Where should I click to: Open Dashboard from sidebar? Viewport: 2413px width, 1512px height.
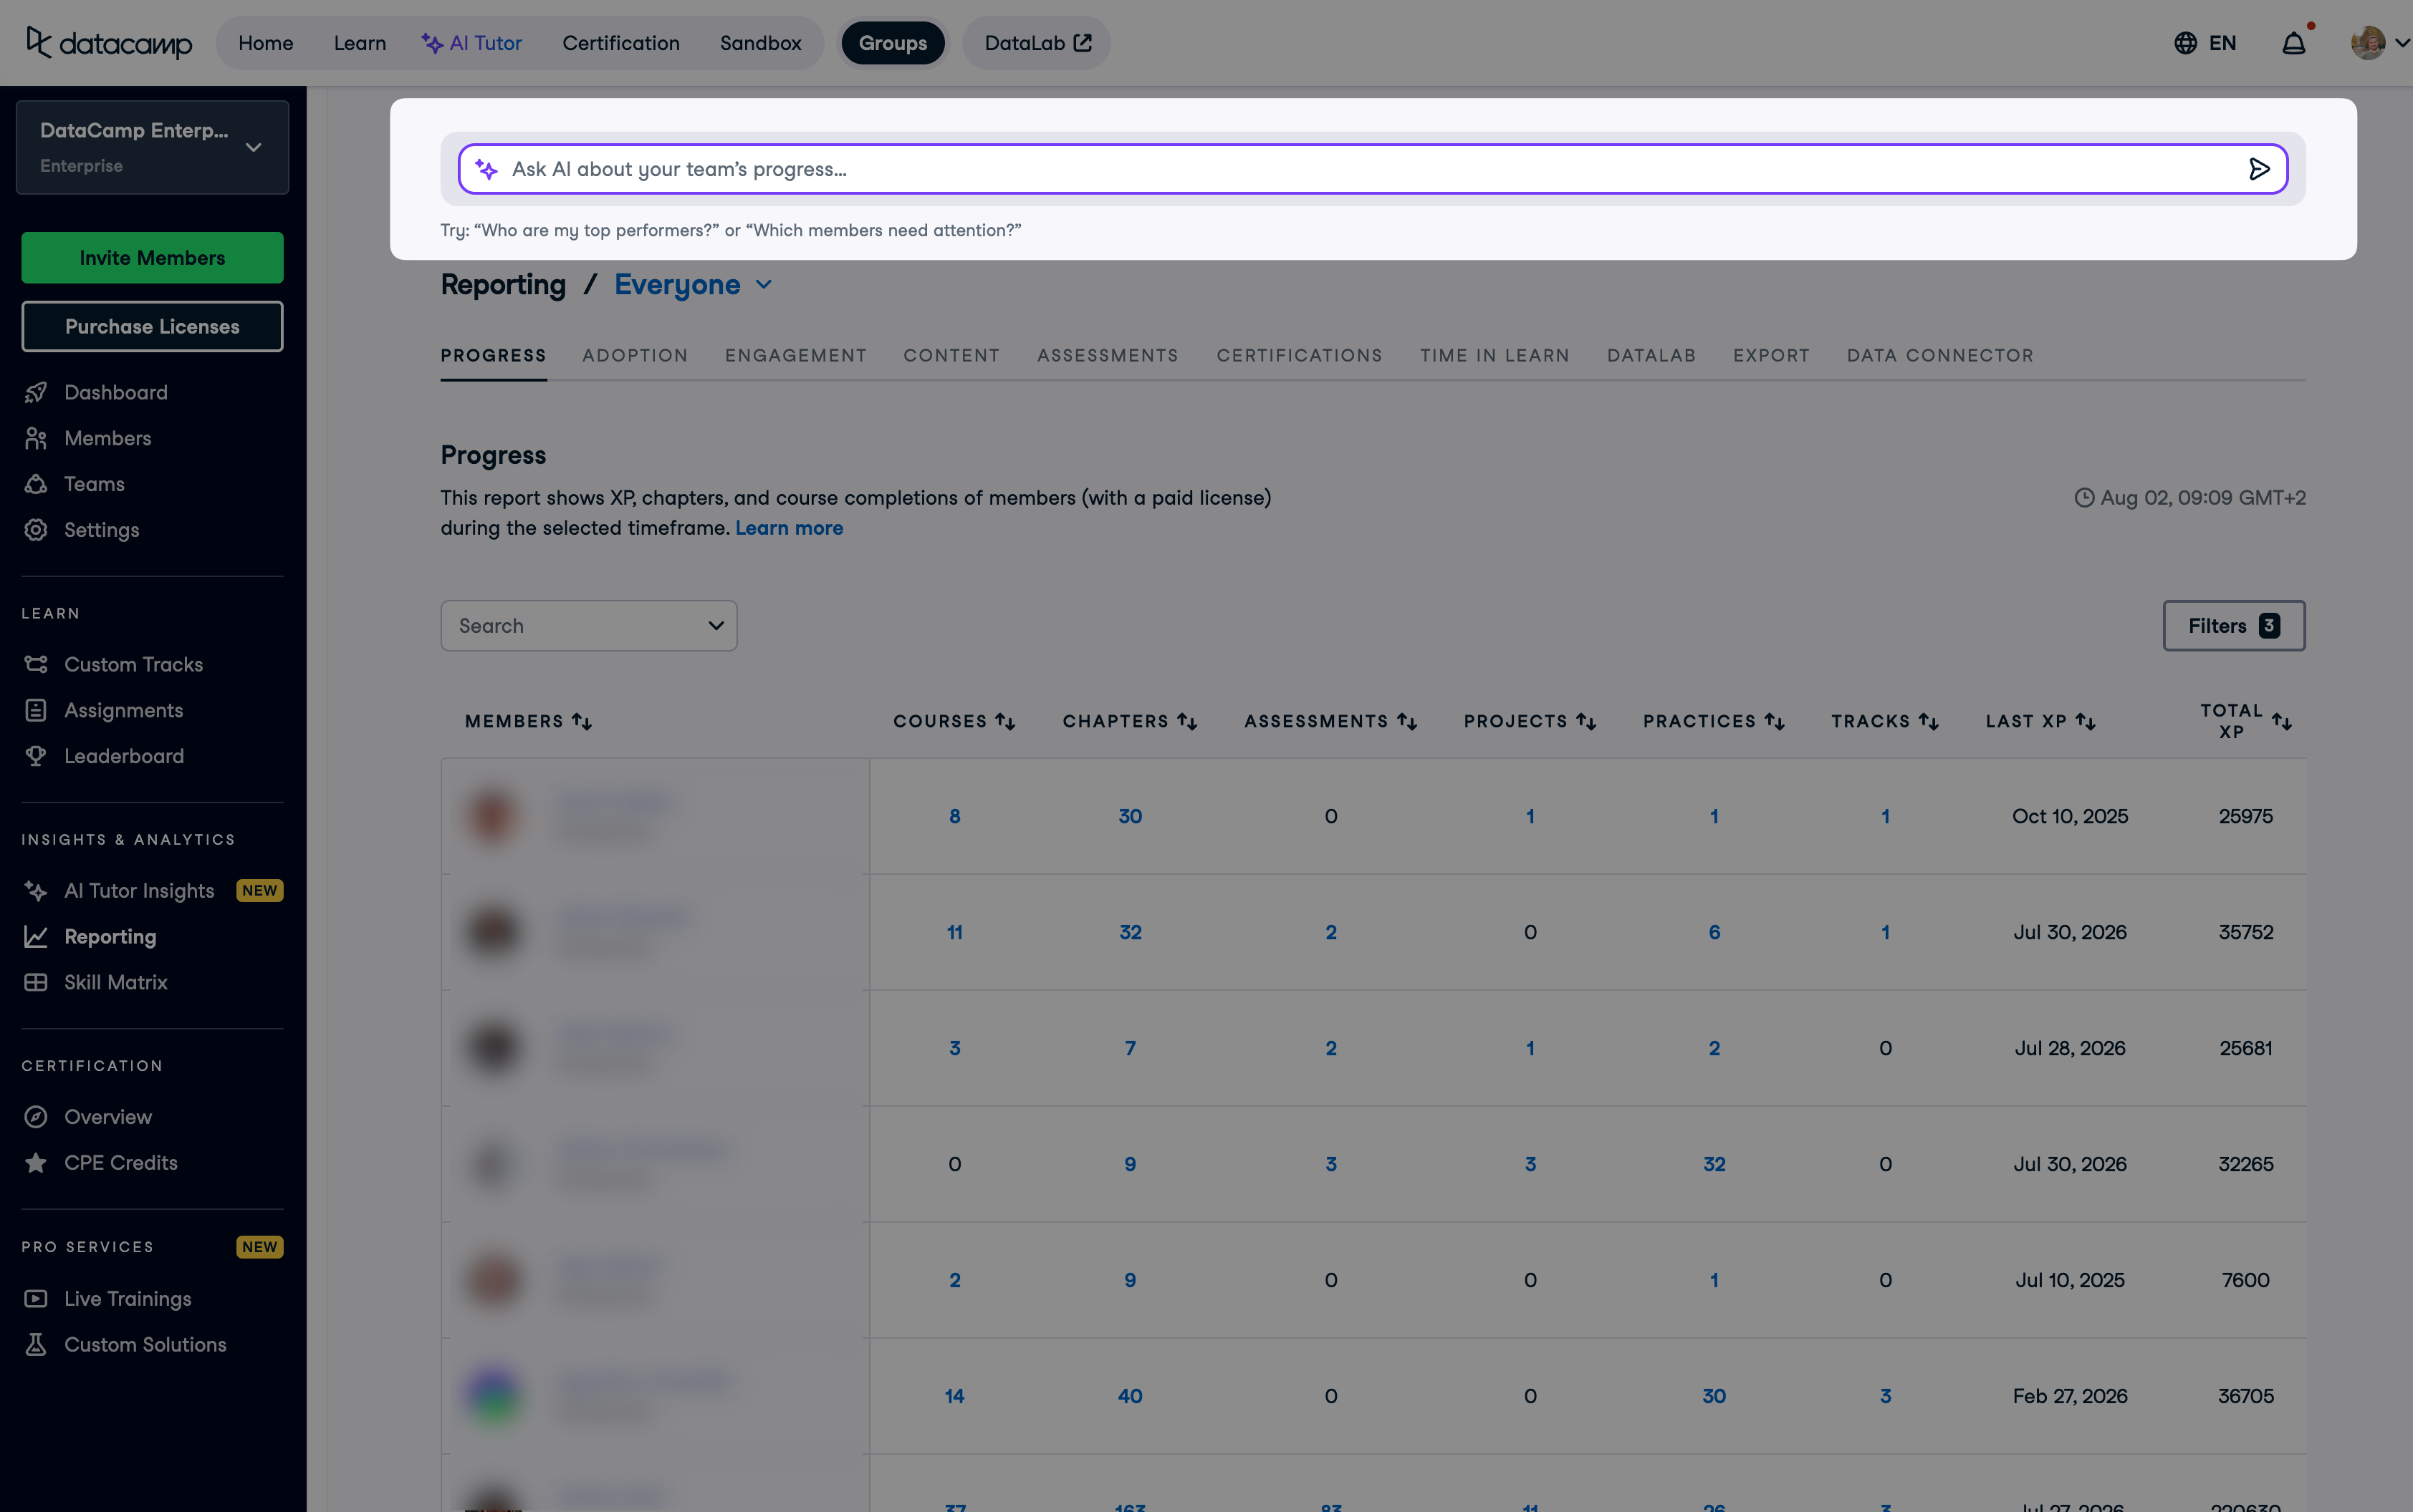(x=116, y=392)
